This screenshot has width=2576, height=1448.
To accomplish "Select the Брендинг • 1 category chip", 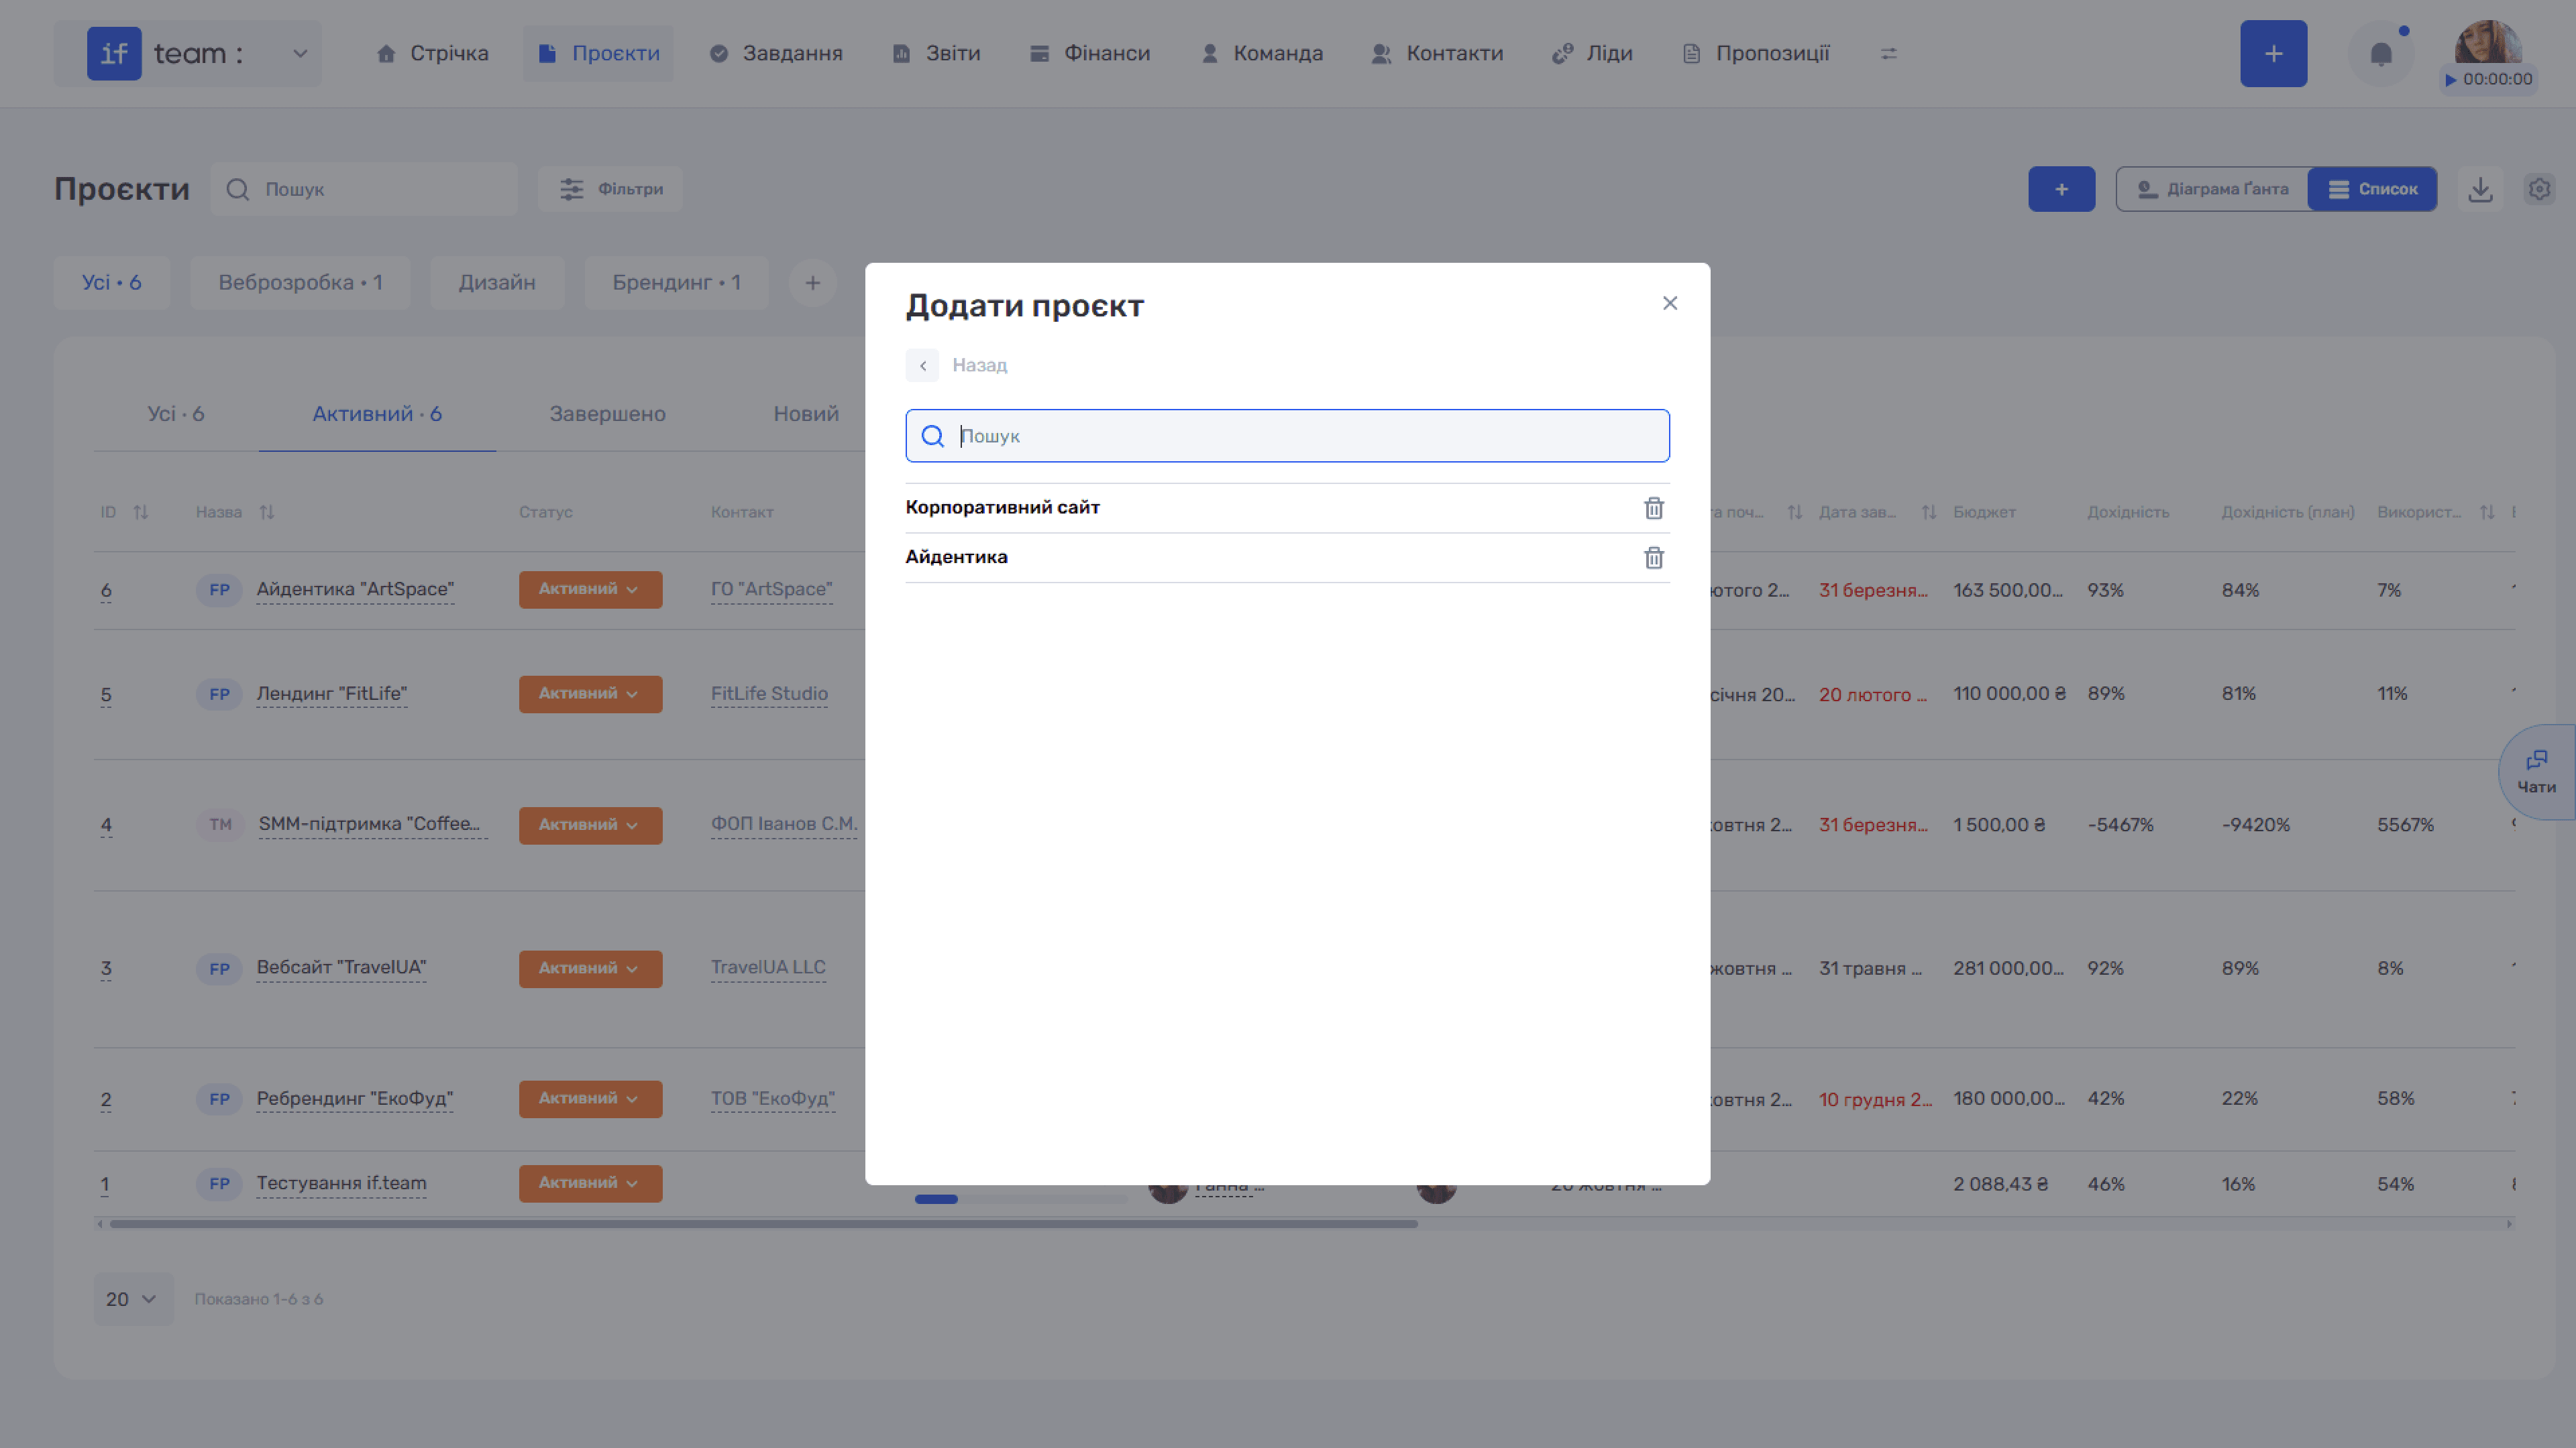I will point(676,283).
